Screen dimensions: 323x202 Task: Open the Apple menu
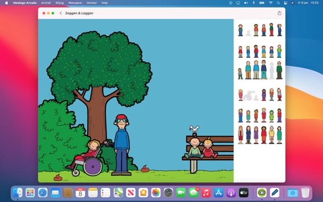point(7,3)
